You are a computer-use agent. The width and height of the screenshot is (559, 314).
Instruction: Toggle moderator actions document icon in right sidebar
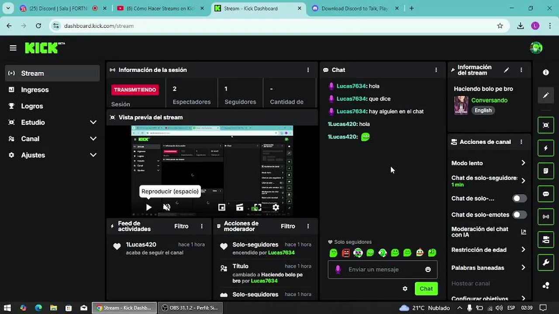[546, 171]
